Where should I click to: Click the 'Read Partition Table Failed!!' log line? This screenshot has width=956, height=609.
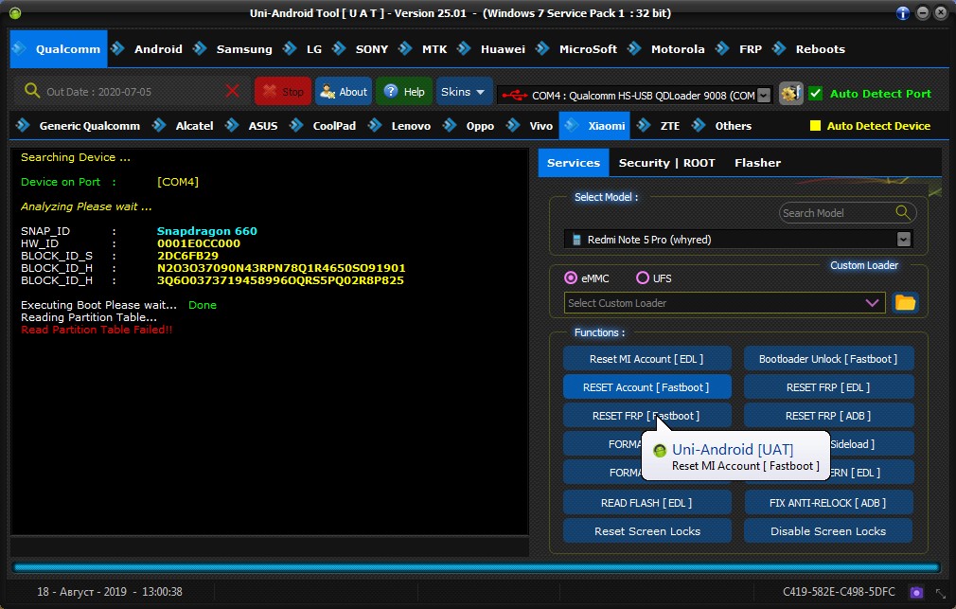pyautogui.click(x=97, y=330)
